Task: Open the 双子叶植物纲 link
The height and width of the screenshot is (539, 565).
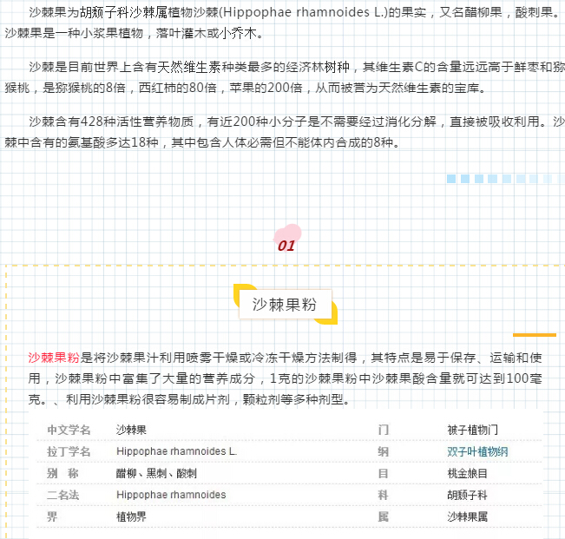Action: click(x=477, y=451)
